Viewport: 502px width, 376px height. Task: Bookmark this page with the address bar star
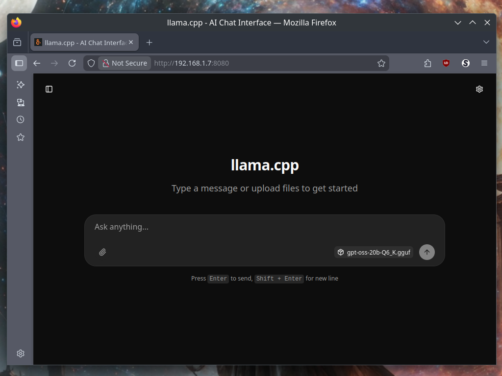click(381, 63)
